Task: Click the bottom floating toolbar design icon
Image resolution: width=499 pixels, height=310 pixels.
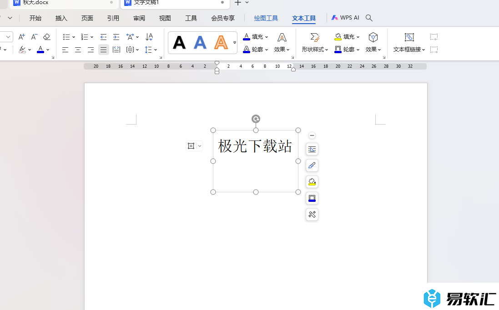Action: coord(312,215)
